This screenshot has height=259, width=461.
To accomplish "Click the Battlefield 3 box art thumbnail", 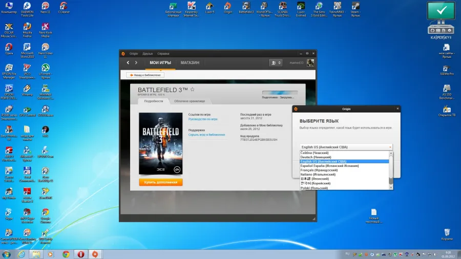I will point(161,144).
